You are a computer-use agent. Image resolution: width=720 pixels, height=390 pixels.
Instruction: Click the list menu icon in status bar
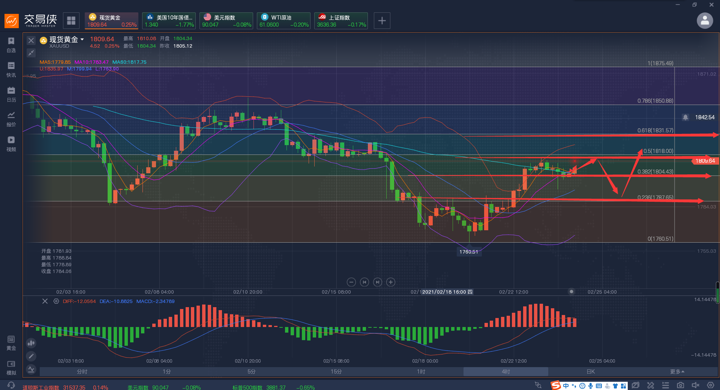click(665, 385)
